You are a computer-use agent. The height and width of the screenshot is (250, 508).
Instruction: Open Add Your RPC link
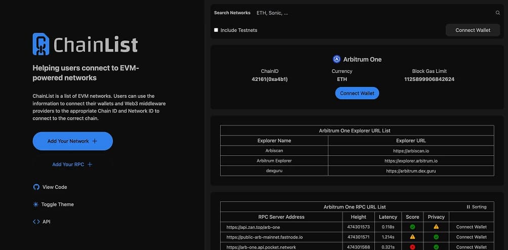click(72, 164)
